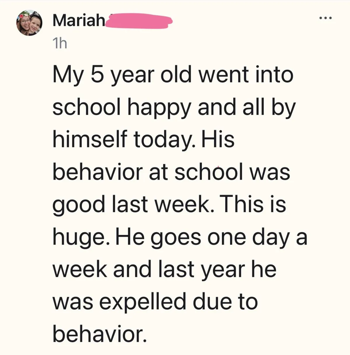Screen dimensions: 350x355
Task: Click the line 'himself today. His'
Action: [x=143, y=139]
